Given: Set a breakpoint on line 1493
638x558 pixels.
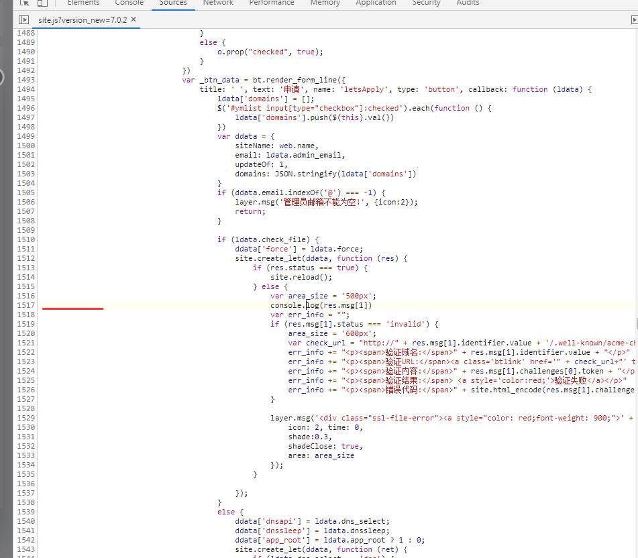Looking at the screenshot, I should point(26,80).
